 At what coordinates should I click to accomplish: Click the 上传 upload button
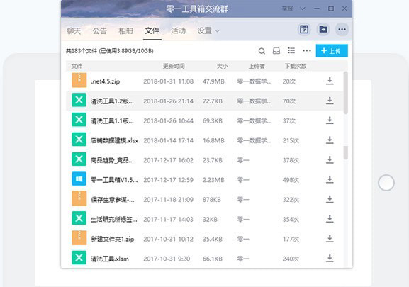pos(332,50)
